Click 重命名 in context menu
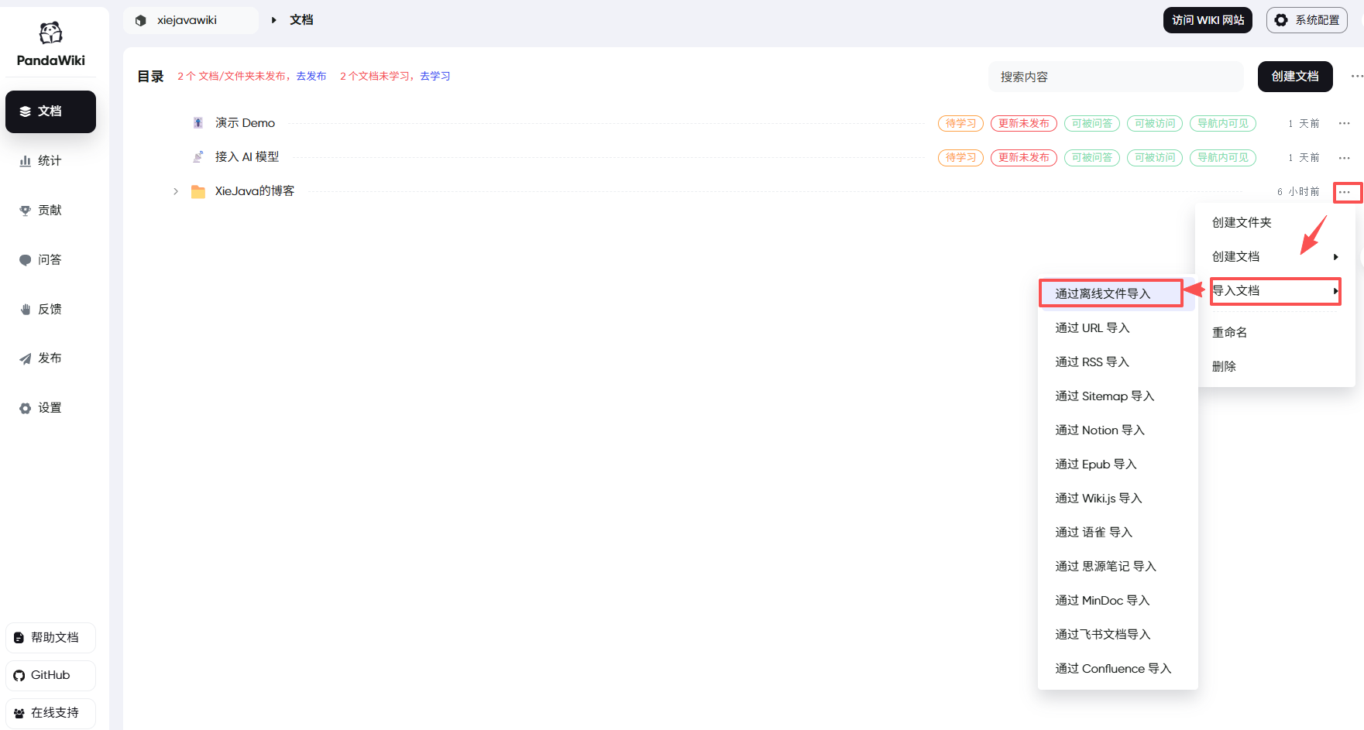 pyautogui.click(x=1229, y=333)
